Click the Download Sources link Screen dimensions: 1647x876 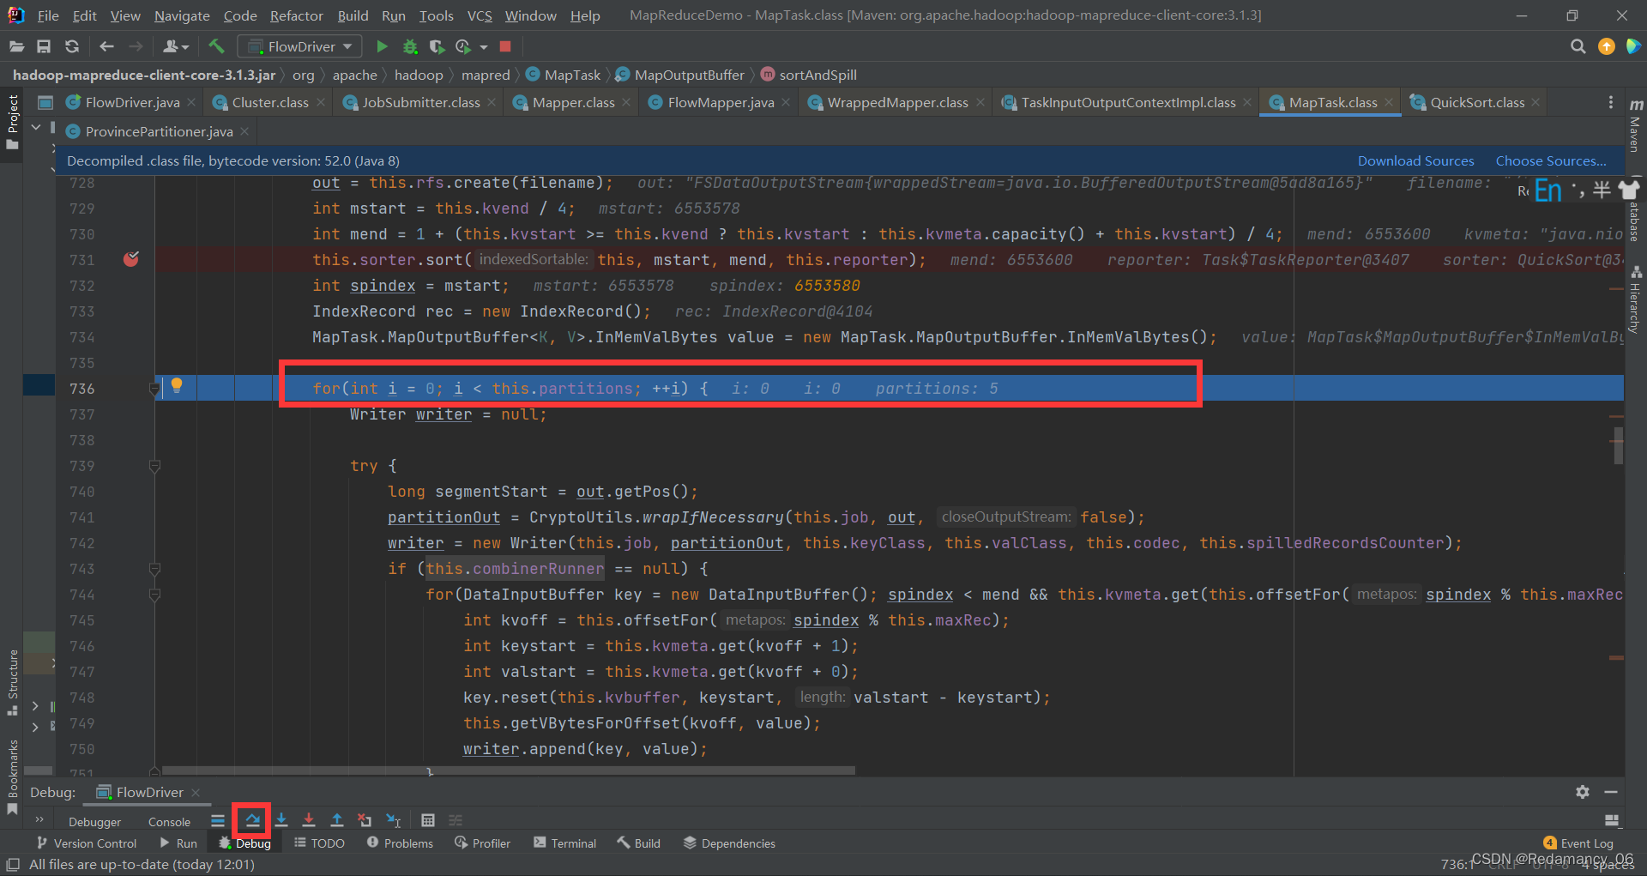(1415, 160)
